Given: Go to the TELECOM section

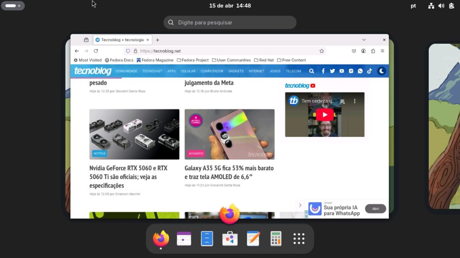Looking at the screenshot, I should (293, 71).
